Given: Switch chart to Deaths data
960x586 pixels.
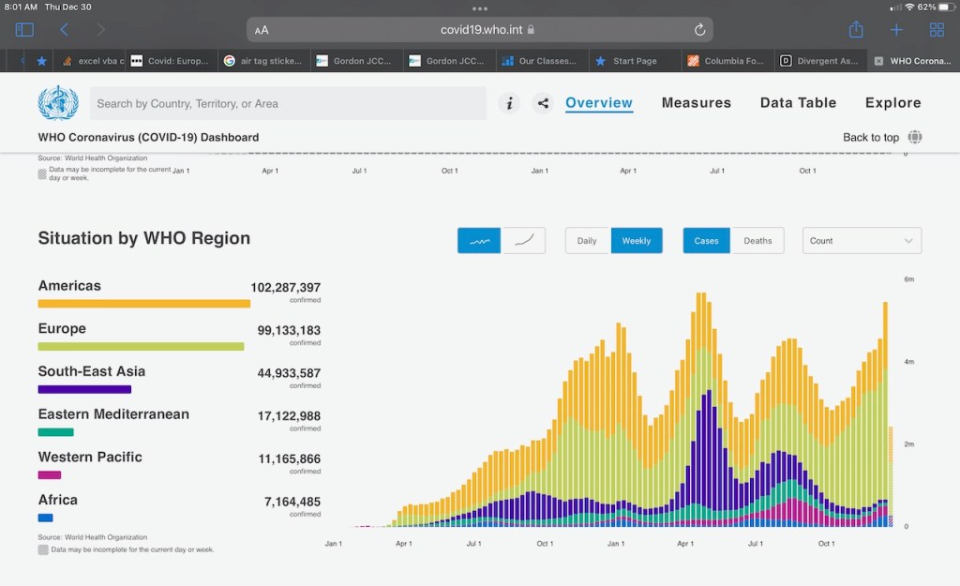Looking at the screenshot, I should [757, 241].
